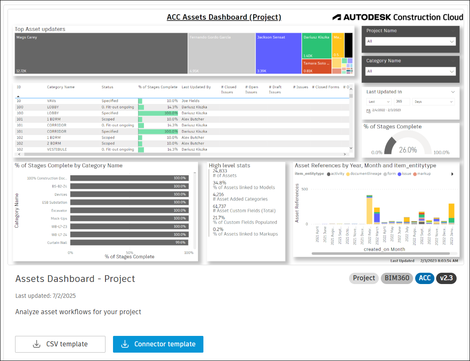470x361 pixels.
Task: Click the Assets Dashboard - Project heading
Action: [75, 279]
